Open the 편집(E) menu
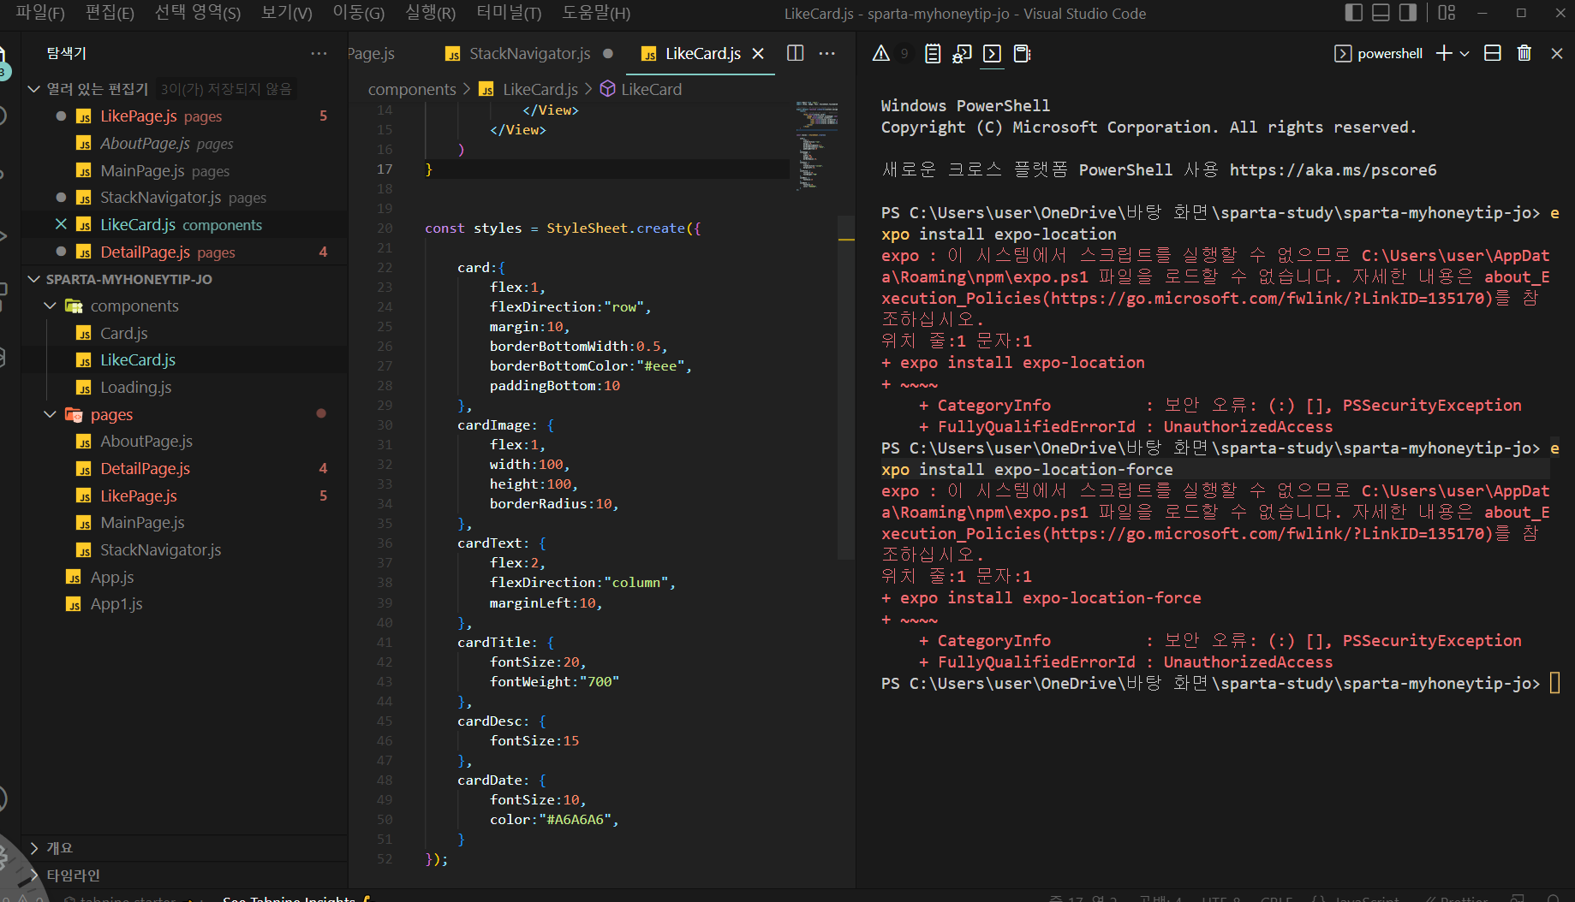Screen dimensions: 1575x902 point(110,13)
